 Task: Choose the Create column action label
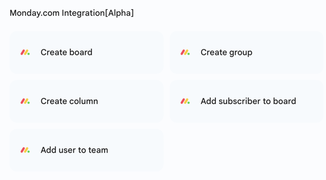(69, 101)
